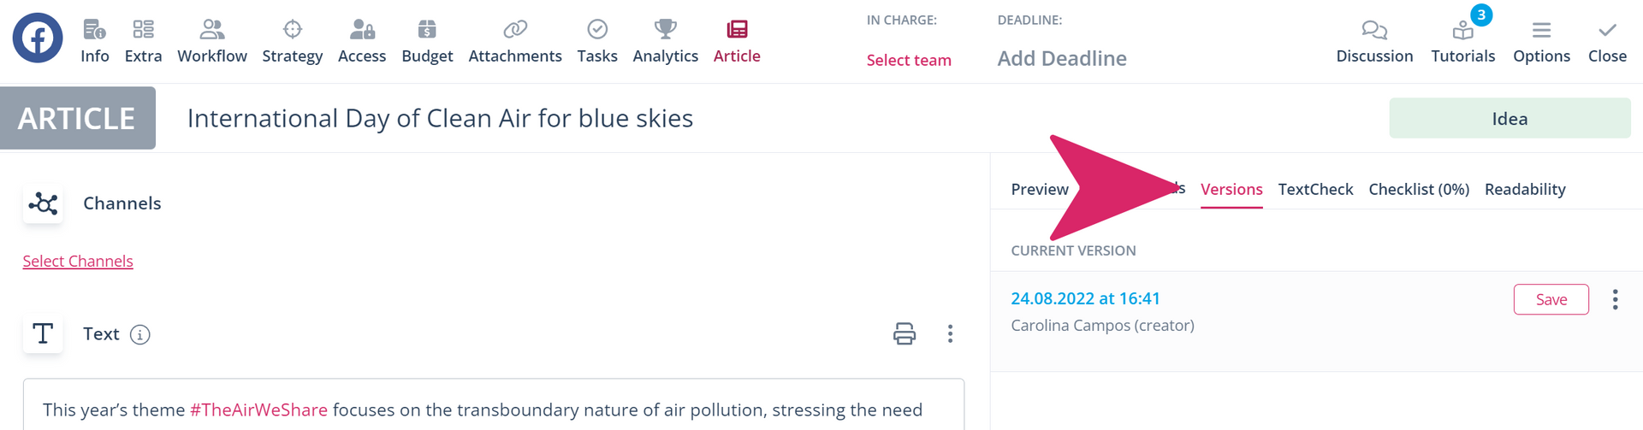Open the Analytics trophy icon

tap(665, 30)
